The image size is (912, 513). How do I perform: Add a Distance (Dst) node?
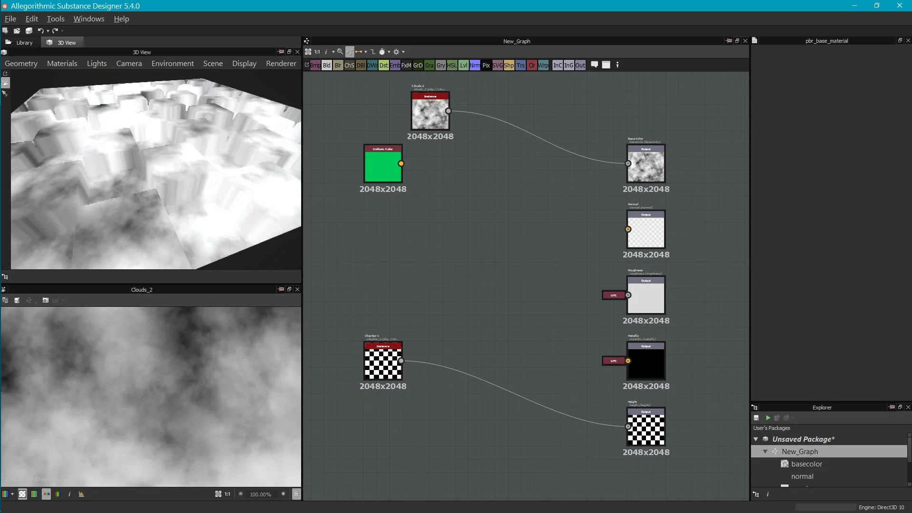(x=384, y=66)
